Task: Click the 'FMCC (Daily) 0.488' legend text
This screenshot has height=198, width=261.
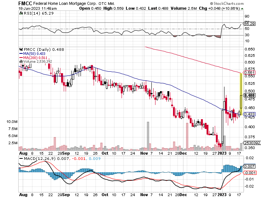Action: pyautogui.click(x=44, y=49)
